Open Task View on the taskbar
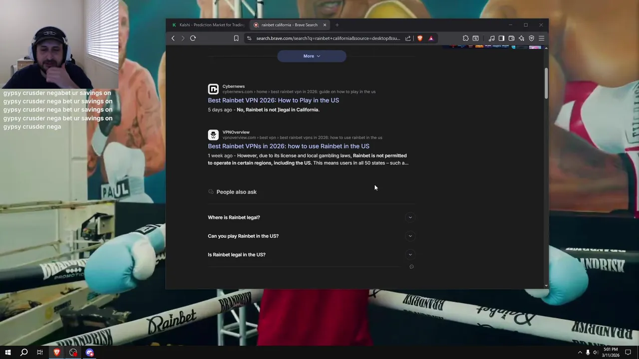Image resolution: width=639 pixels, height=359 pixels. [x=40, y=353]
